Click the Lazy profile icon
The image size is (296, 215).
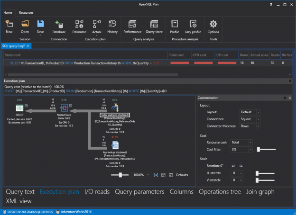click(193, 24)
